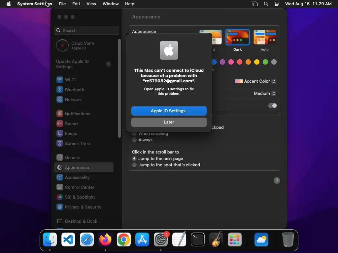Pick the pink accent color
Viewport: 338px width, 253px height.
click(231, 62)
